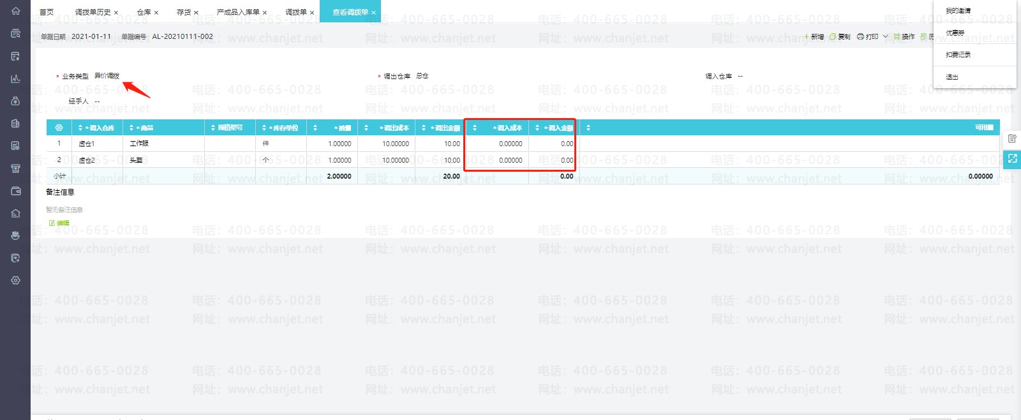Click the 打印 print button
This screenshot has width=1021, height=420.
pos(867,37)
